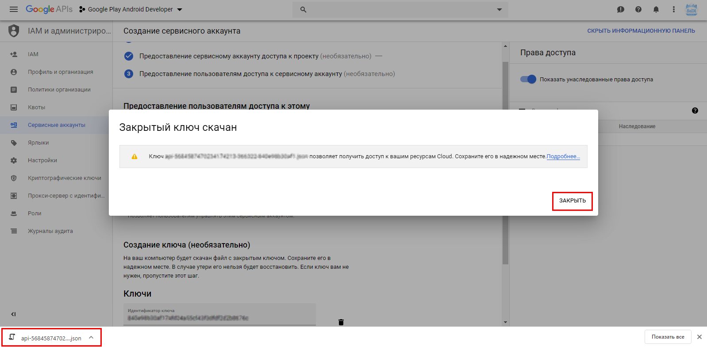Click step 3 user access circle
This screenshot has height=347, width=707.
(x=129, y=74)
